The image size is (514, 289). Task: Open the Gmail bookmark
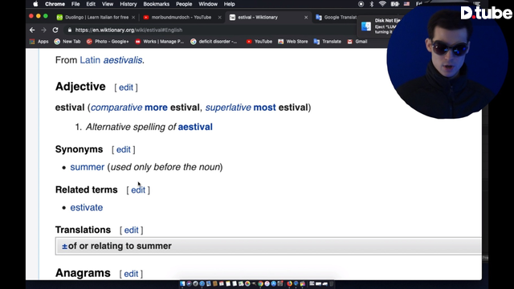pos(357,41)
